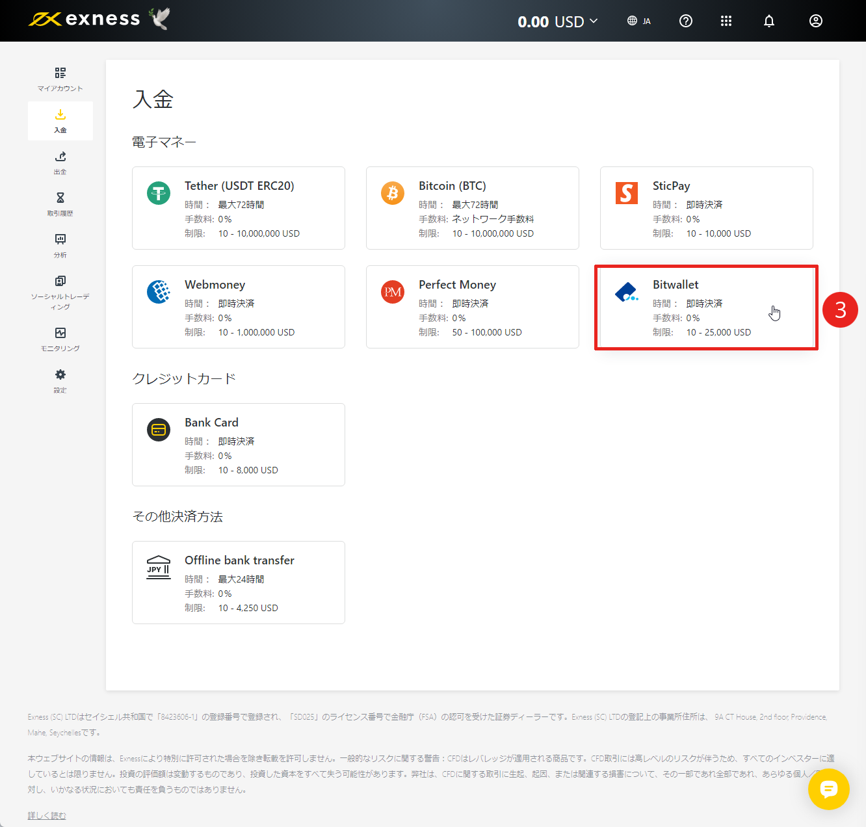Open the live chat bubble
The image size is (866, 827).
click(829, 789)
